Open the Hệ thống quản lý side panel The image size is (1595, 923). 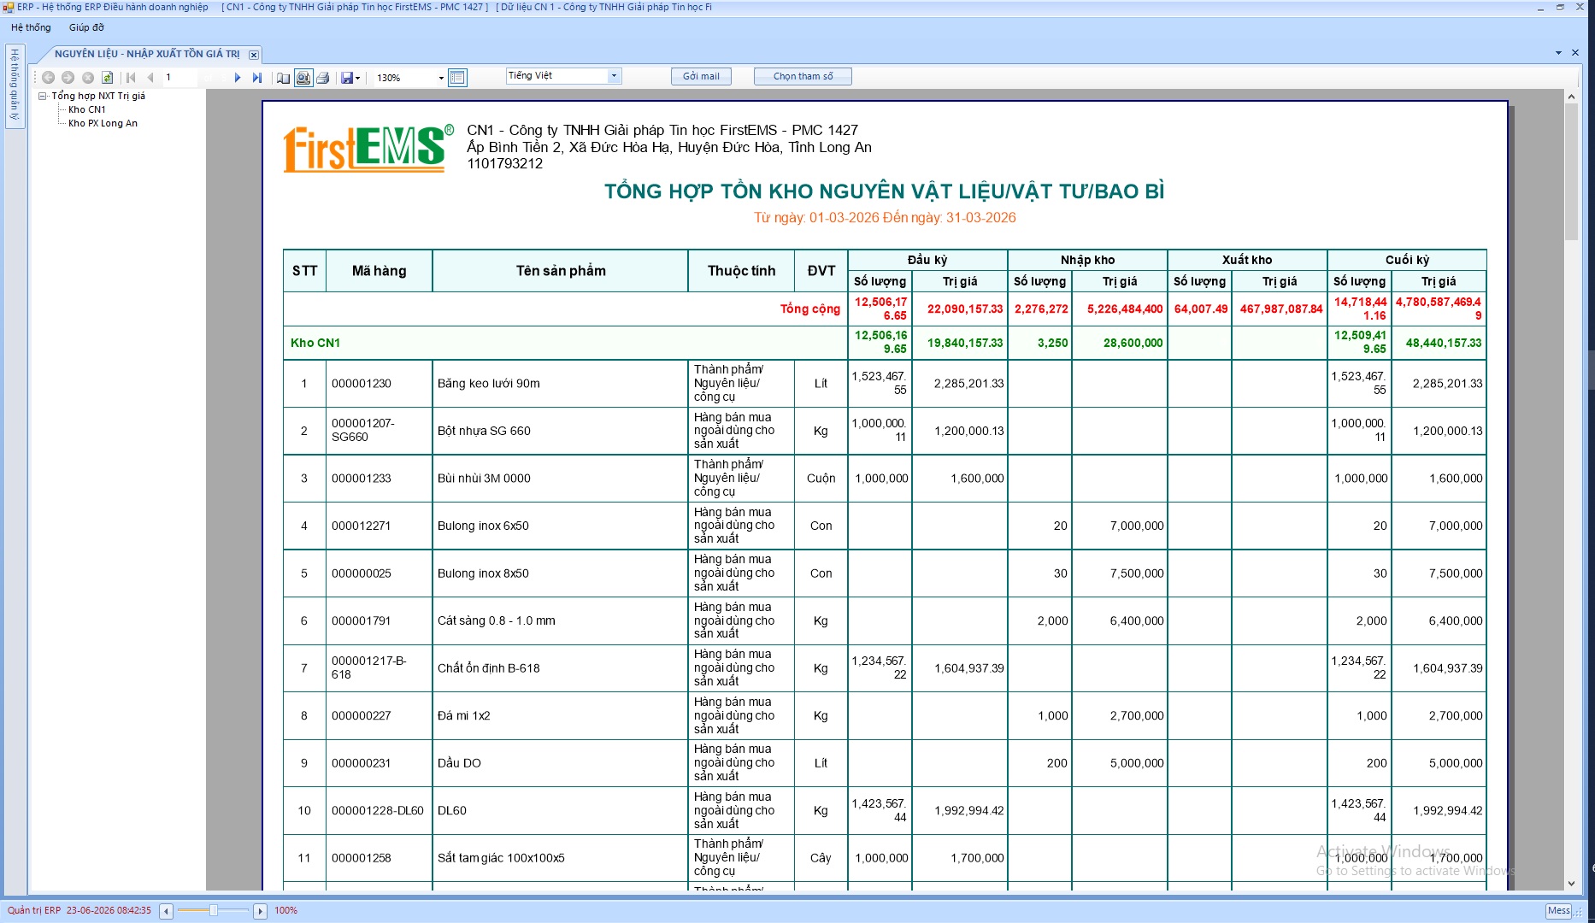(x=14, y=85)
